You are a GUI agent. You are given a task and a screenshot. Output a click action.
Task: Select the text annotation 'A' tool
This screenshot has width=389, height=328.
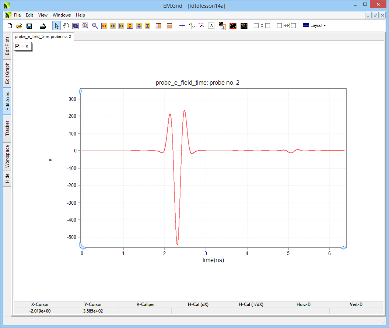pos(211,26)
